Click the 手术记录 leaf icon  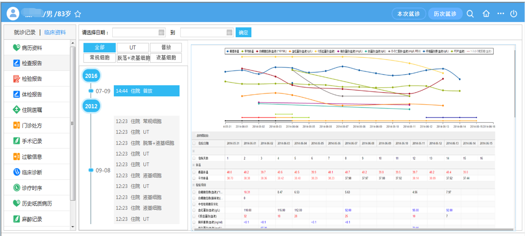click(16, 141)
